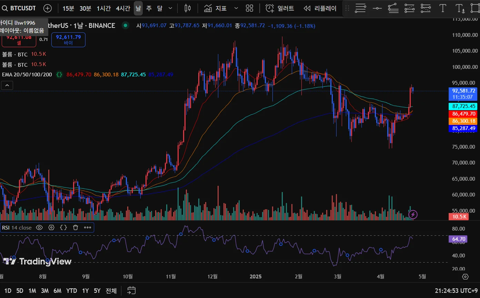480x298 pixels.
Task: Expand the indicators favorites dropdown arrow
Action: click(236, 8)
